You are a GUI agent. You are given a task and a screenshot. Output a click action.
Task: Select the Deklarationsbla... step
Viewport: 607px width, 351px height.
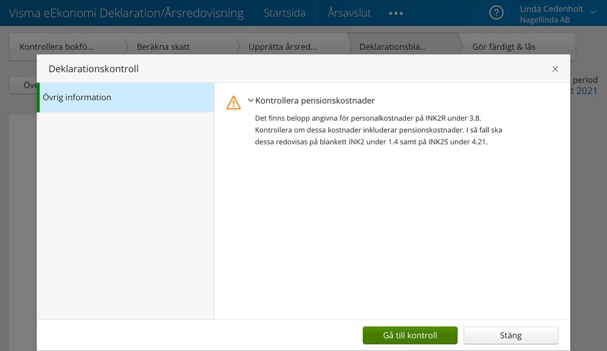pos(393,47)
